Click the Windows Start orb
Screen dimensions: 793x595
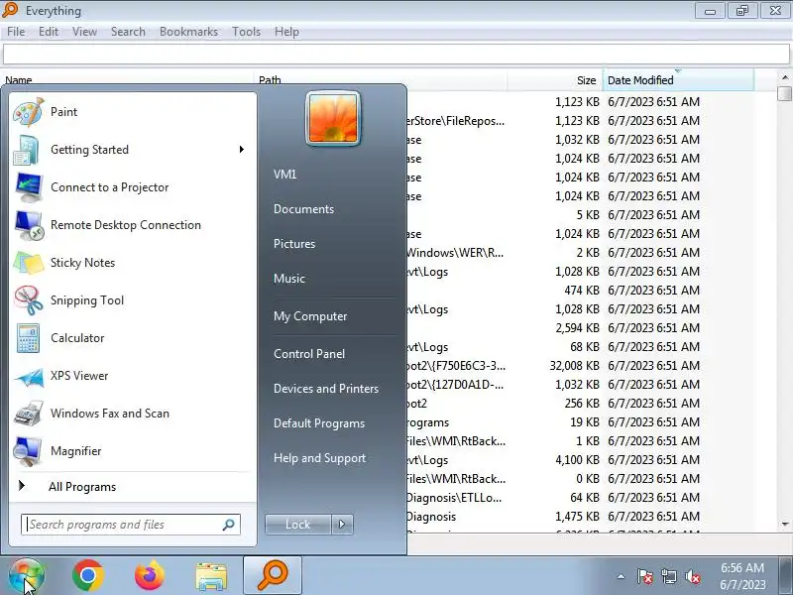27,576
